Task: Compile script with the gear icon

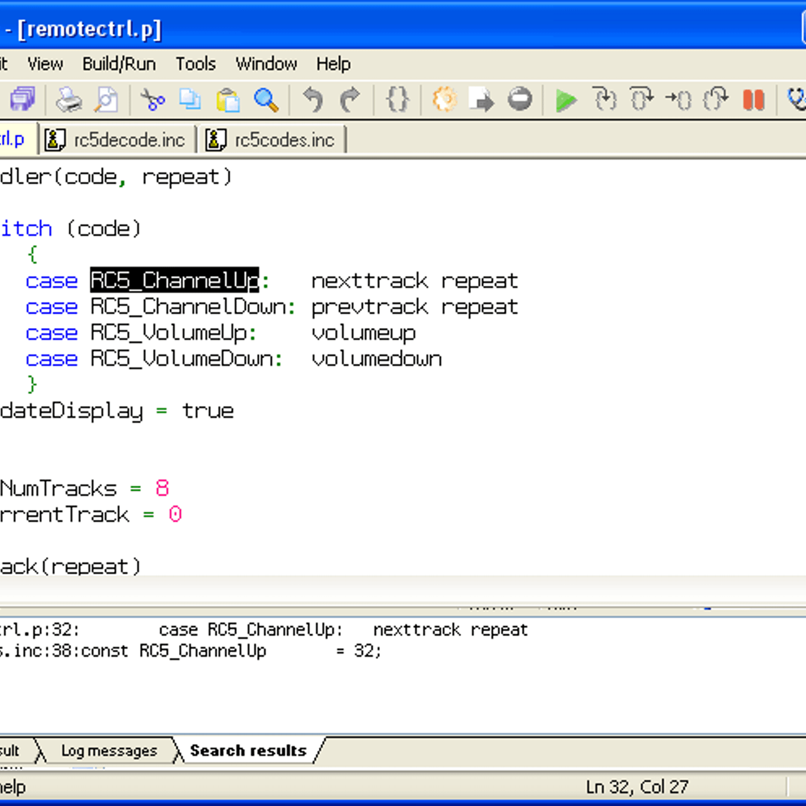Action: click(x=445, y=100)
